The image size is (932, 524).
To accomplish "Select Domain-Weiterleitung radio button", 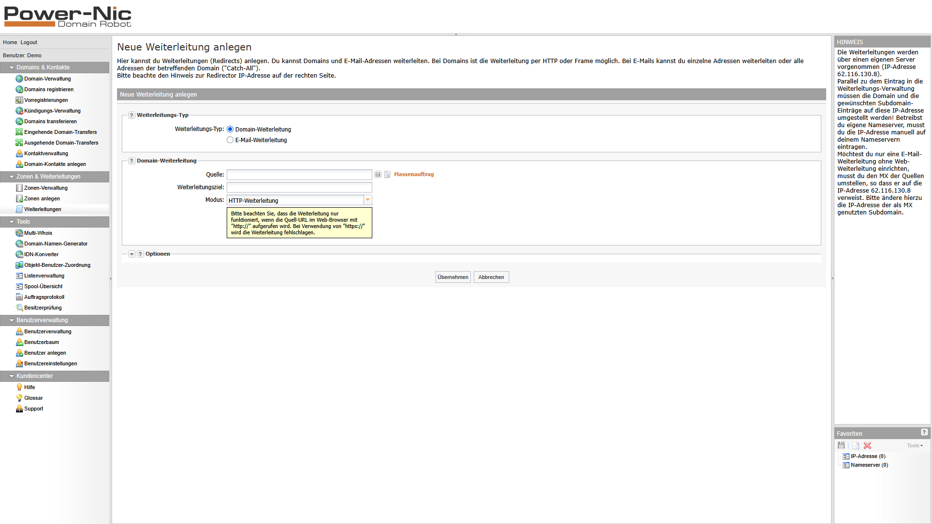I will 230,130.
